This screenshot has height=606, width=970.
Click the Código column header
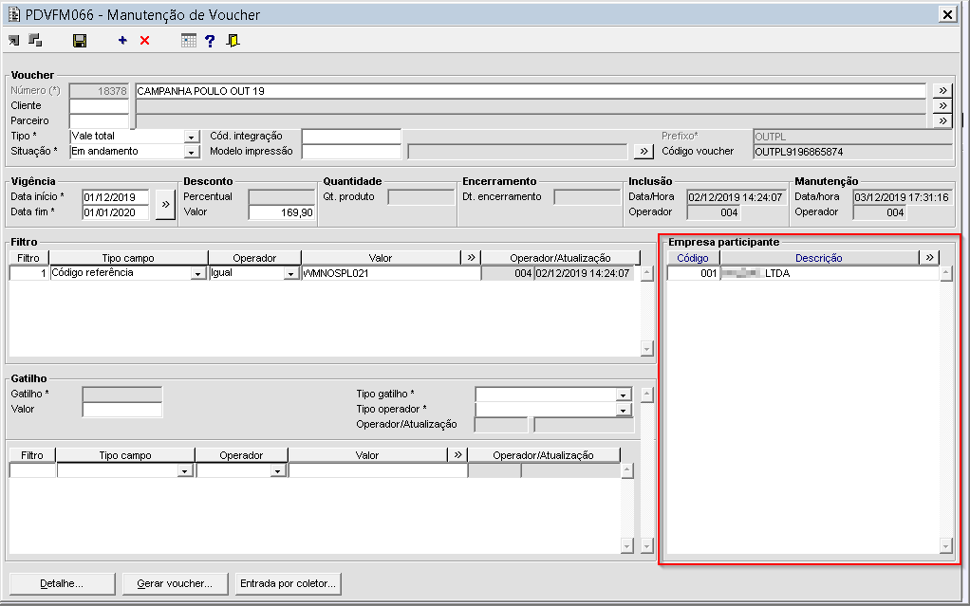click(x=693, y=258)
